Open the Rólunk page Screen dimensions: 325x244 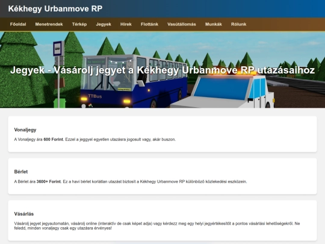(239, 24)
